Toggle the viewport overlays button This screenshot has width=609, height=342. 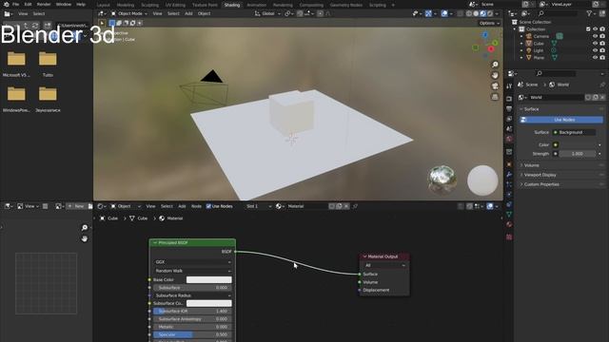444,13
